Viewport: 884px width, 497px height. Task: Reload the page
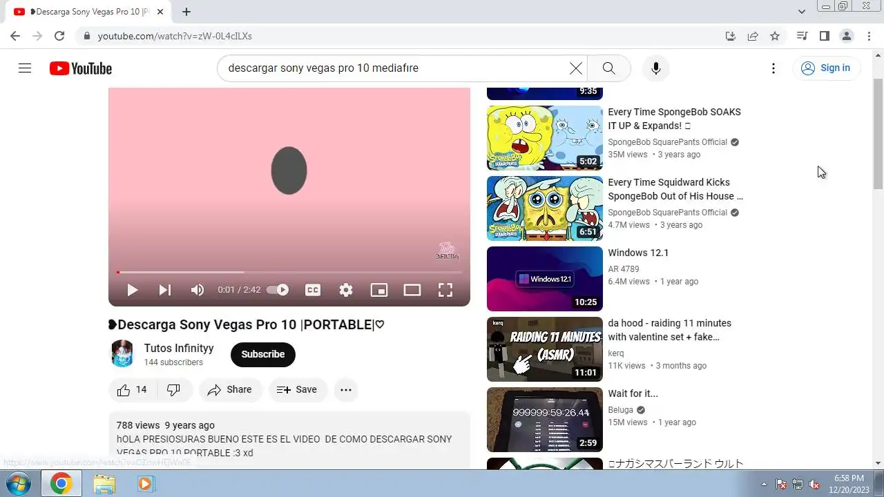(x=59, y=36)
